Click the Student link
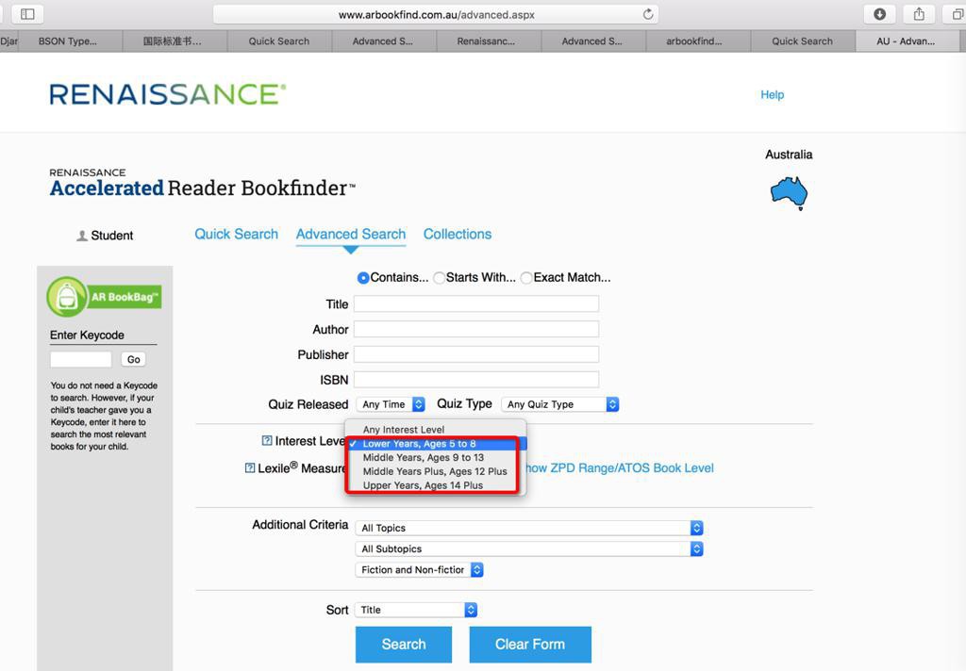Screen dimensions: 966x671 tap(111, 236)
